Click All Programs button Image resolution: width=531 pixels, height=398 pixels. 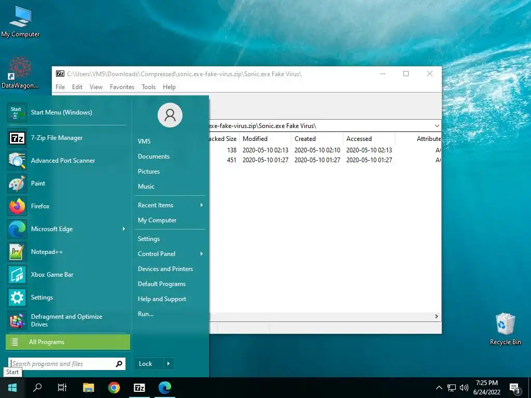[x=68, y=342]
